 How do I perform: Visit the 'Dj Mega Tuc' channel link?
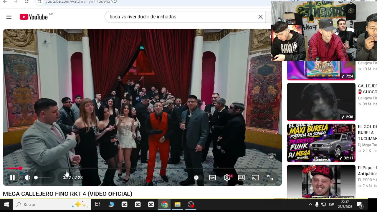click(x=367, y=145)
